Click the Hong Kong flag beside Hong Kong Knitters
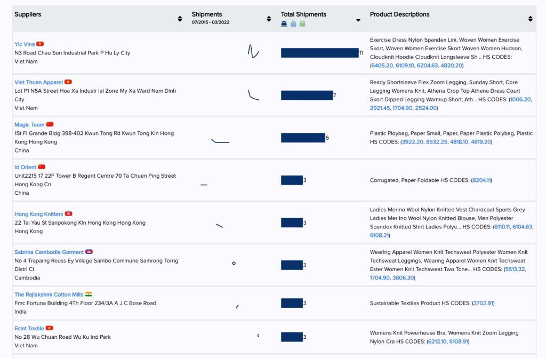Viewport: 546px width, 358px height. click(68, 214)
